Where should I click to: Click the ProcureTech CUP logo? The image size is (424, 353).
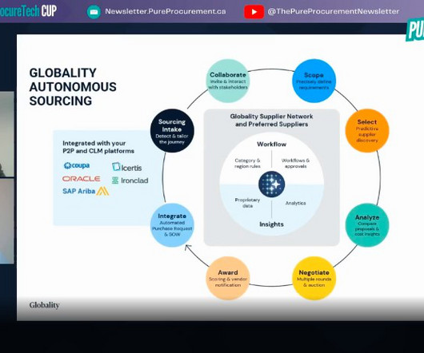tap(28, 11)
